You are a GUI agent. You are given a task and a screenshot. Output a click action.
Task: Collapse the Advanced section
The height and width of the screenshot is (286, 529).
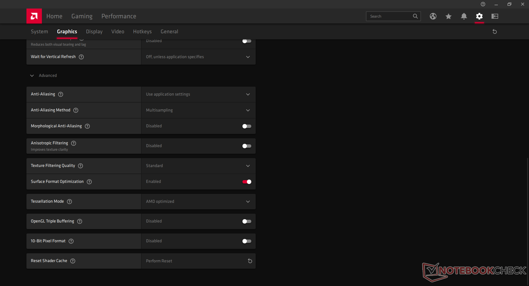coord(32,76)
